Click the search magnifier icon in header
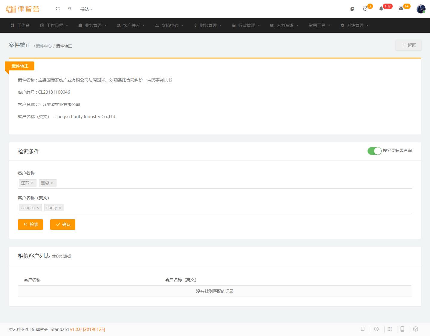The width and height of the screenshot is (430, 336). [x=70, y=9]
